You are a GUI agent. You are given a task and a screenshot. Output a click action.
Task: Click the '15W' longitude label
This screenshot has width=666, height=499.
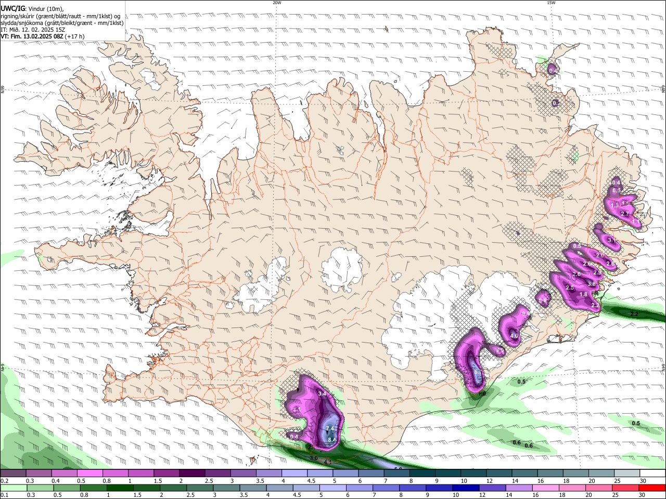551,3
